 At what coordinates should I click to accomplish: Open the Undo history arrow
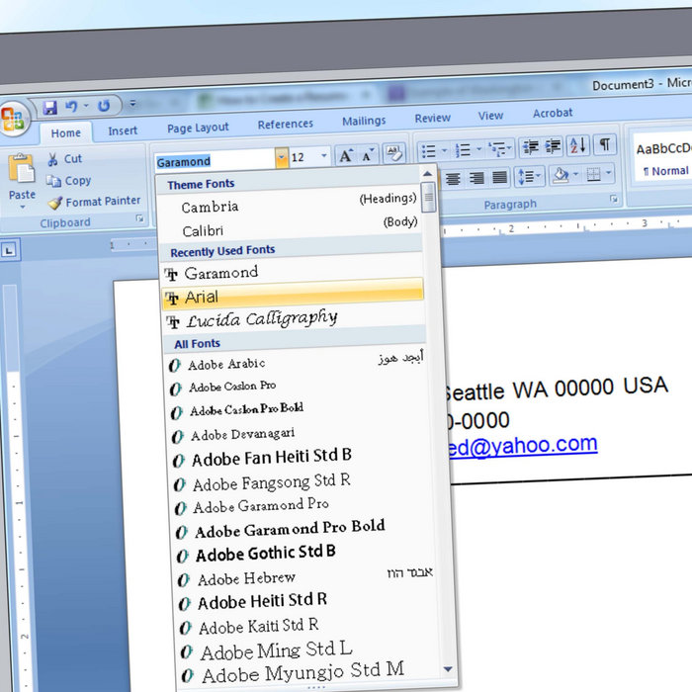[87, 106]
